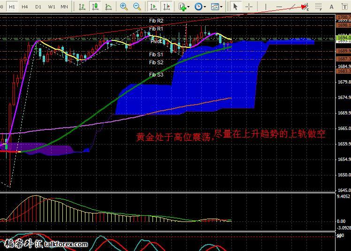Viewport: 351px width, 251px height.
Task: Select the cursor arrow tool
Action: (x=236, y=7)
